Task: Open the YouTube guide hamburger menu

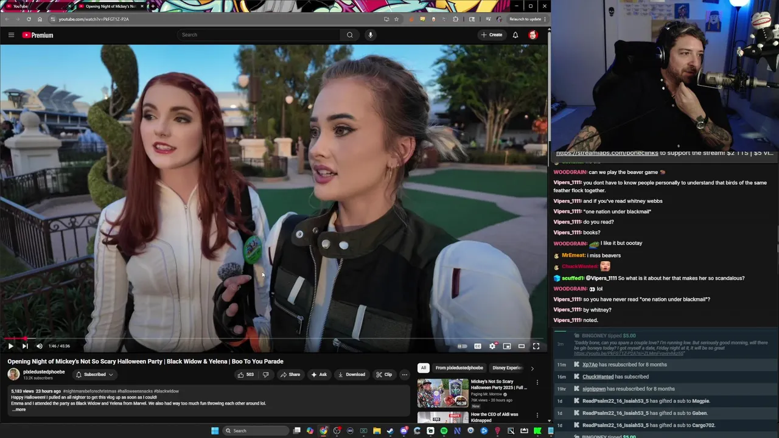Action: (11, 35)
